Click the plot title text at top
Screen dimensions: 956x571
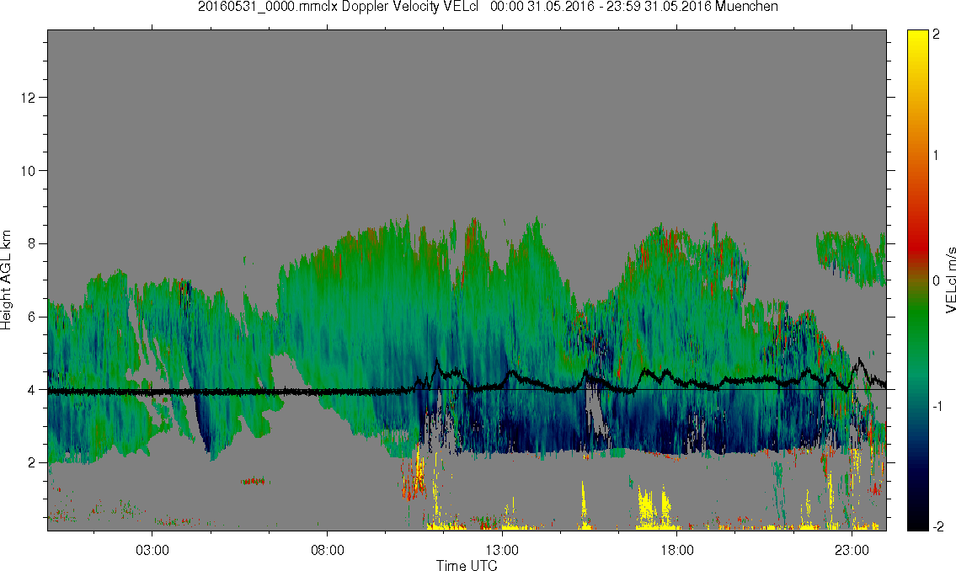click(x=488, y=7)
